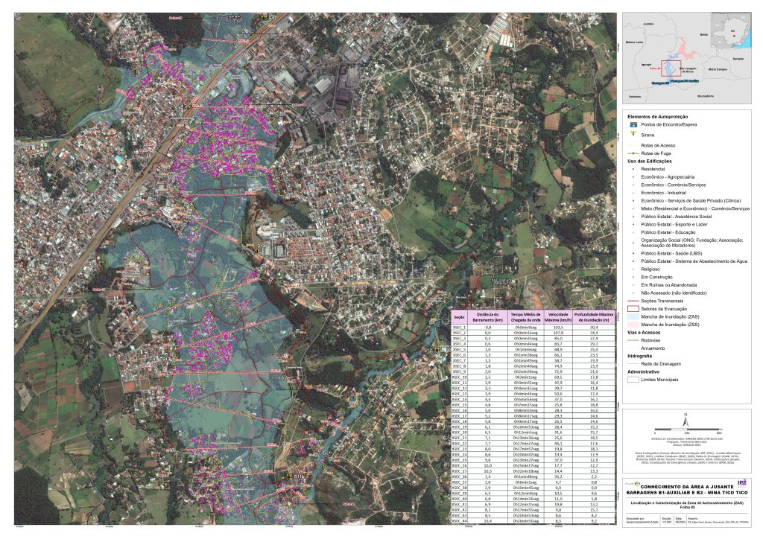The image size is (763, 539).
Task: Click the 'Em Ruínas ou Abandonada' legend entry
Action: click(668, 285)
